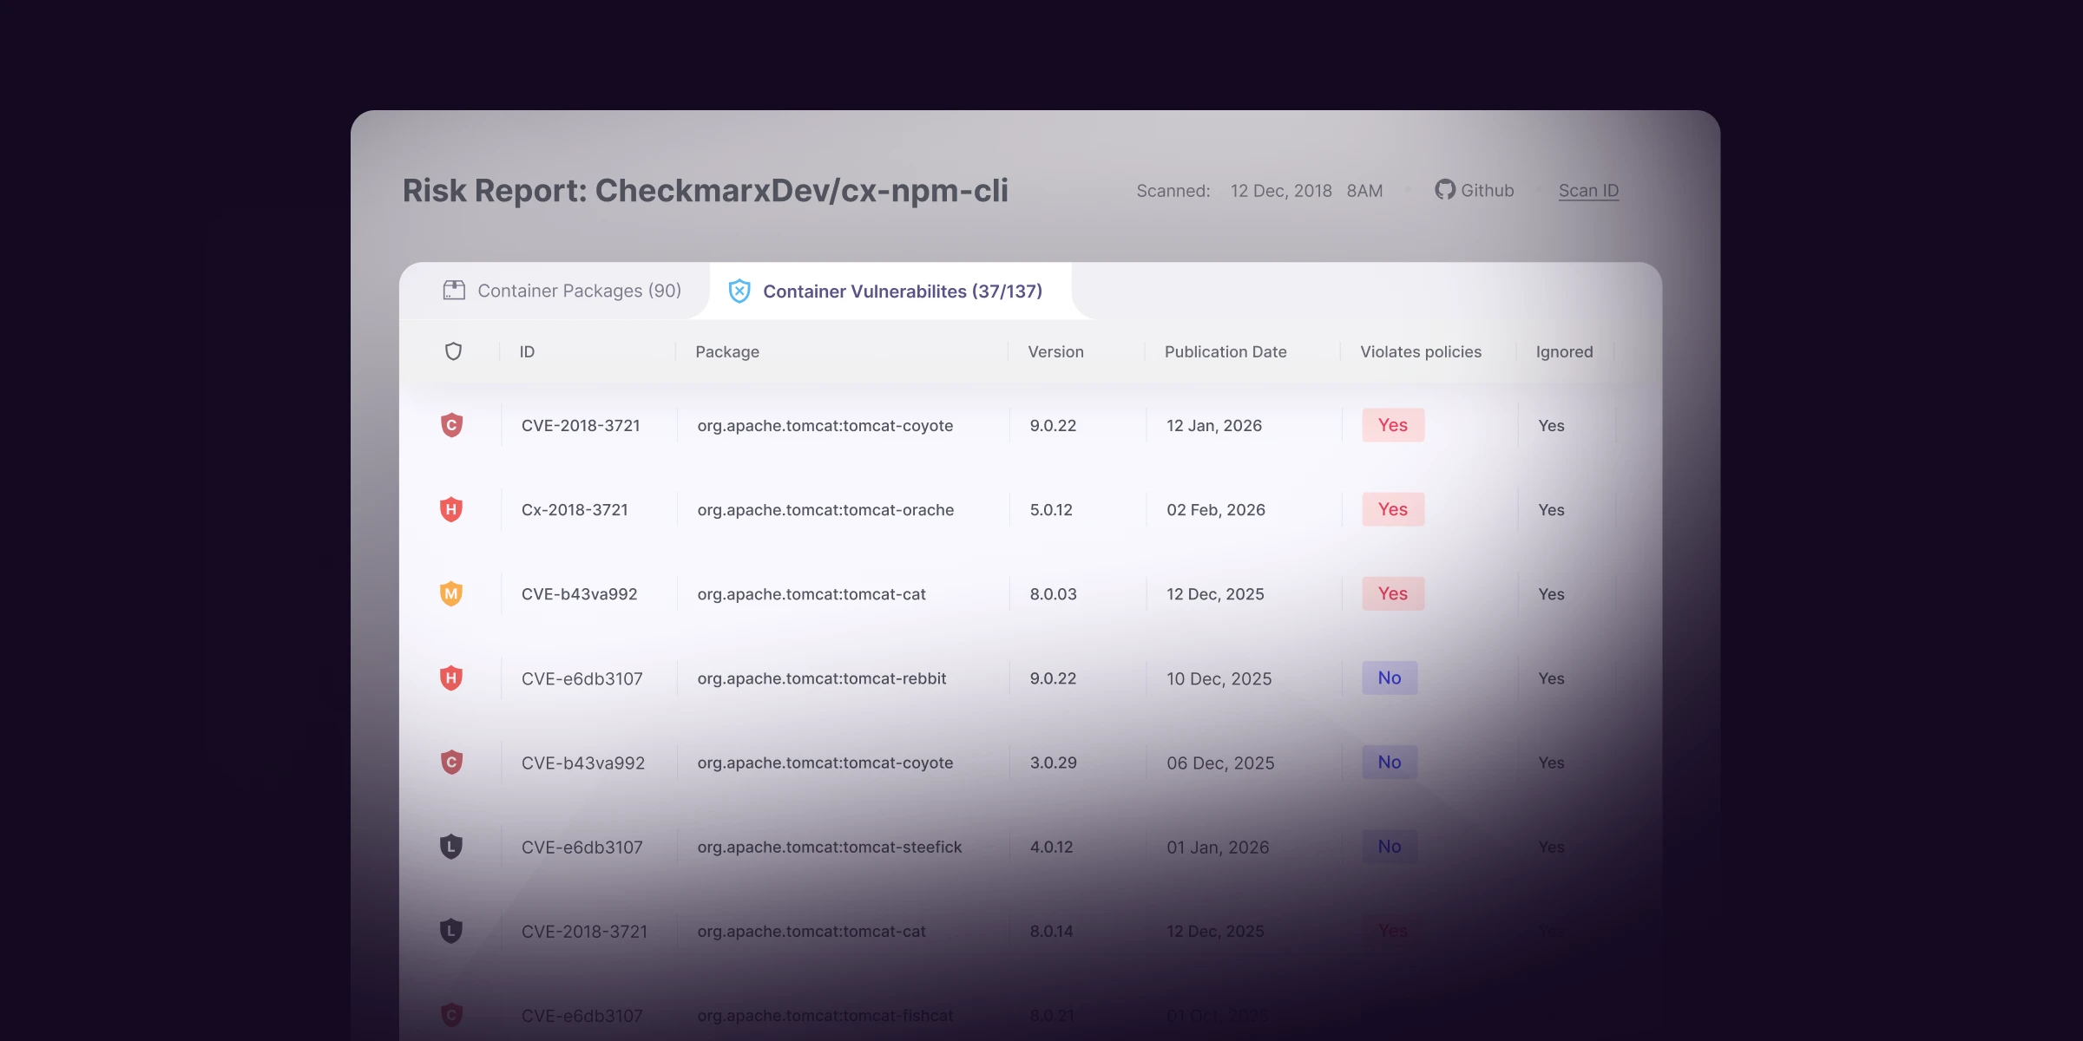This screenshot has height=1041, width=2083.
Task: Select version cell 8.0.03
Action: click(x=1053, y=594)
